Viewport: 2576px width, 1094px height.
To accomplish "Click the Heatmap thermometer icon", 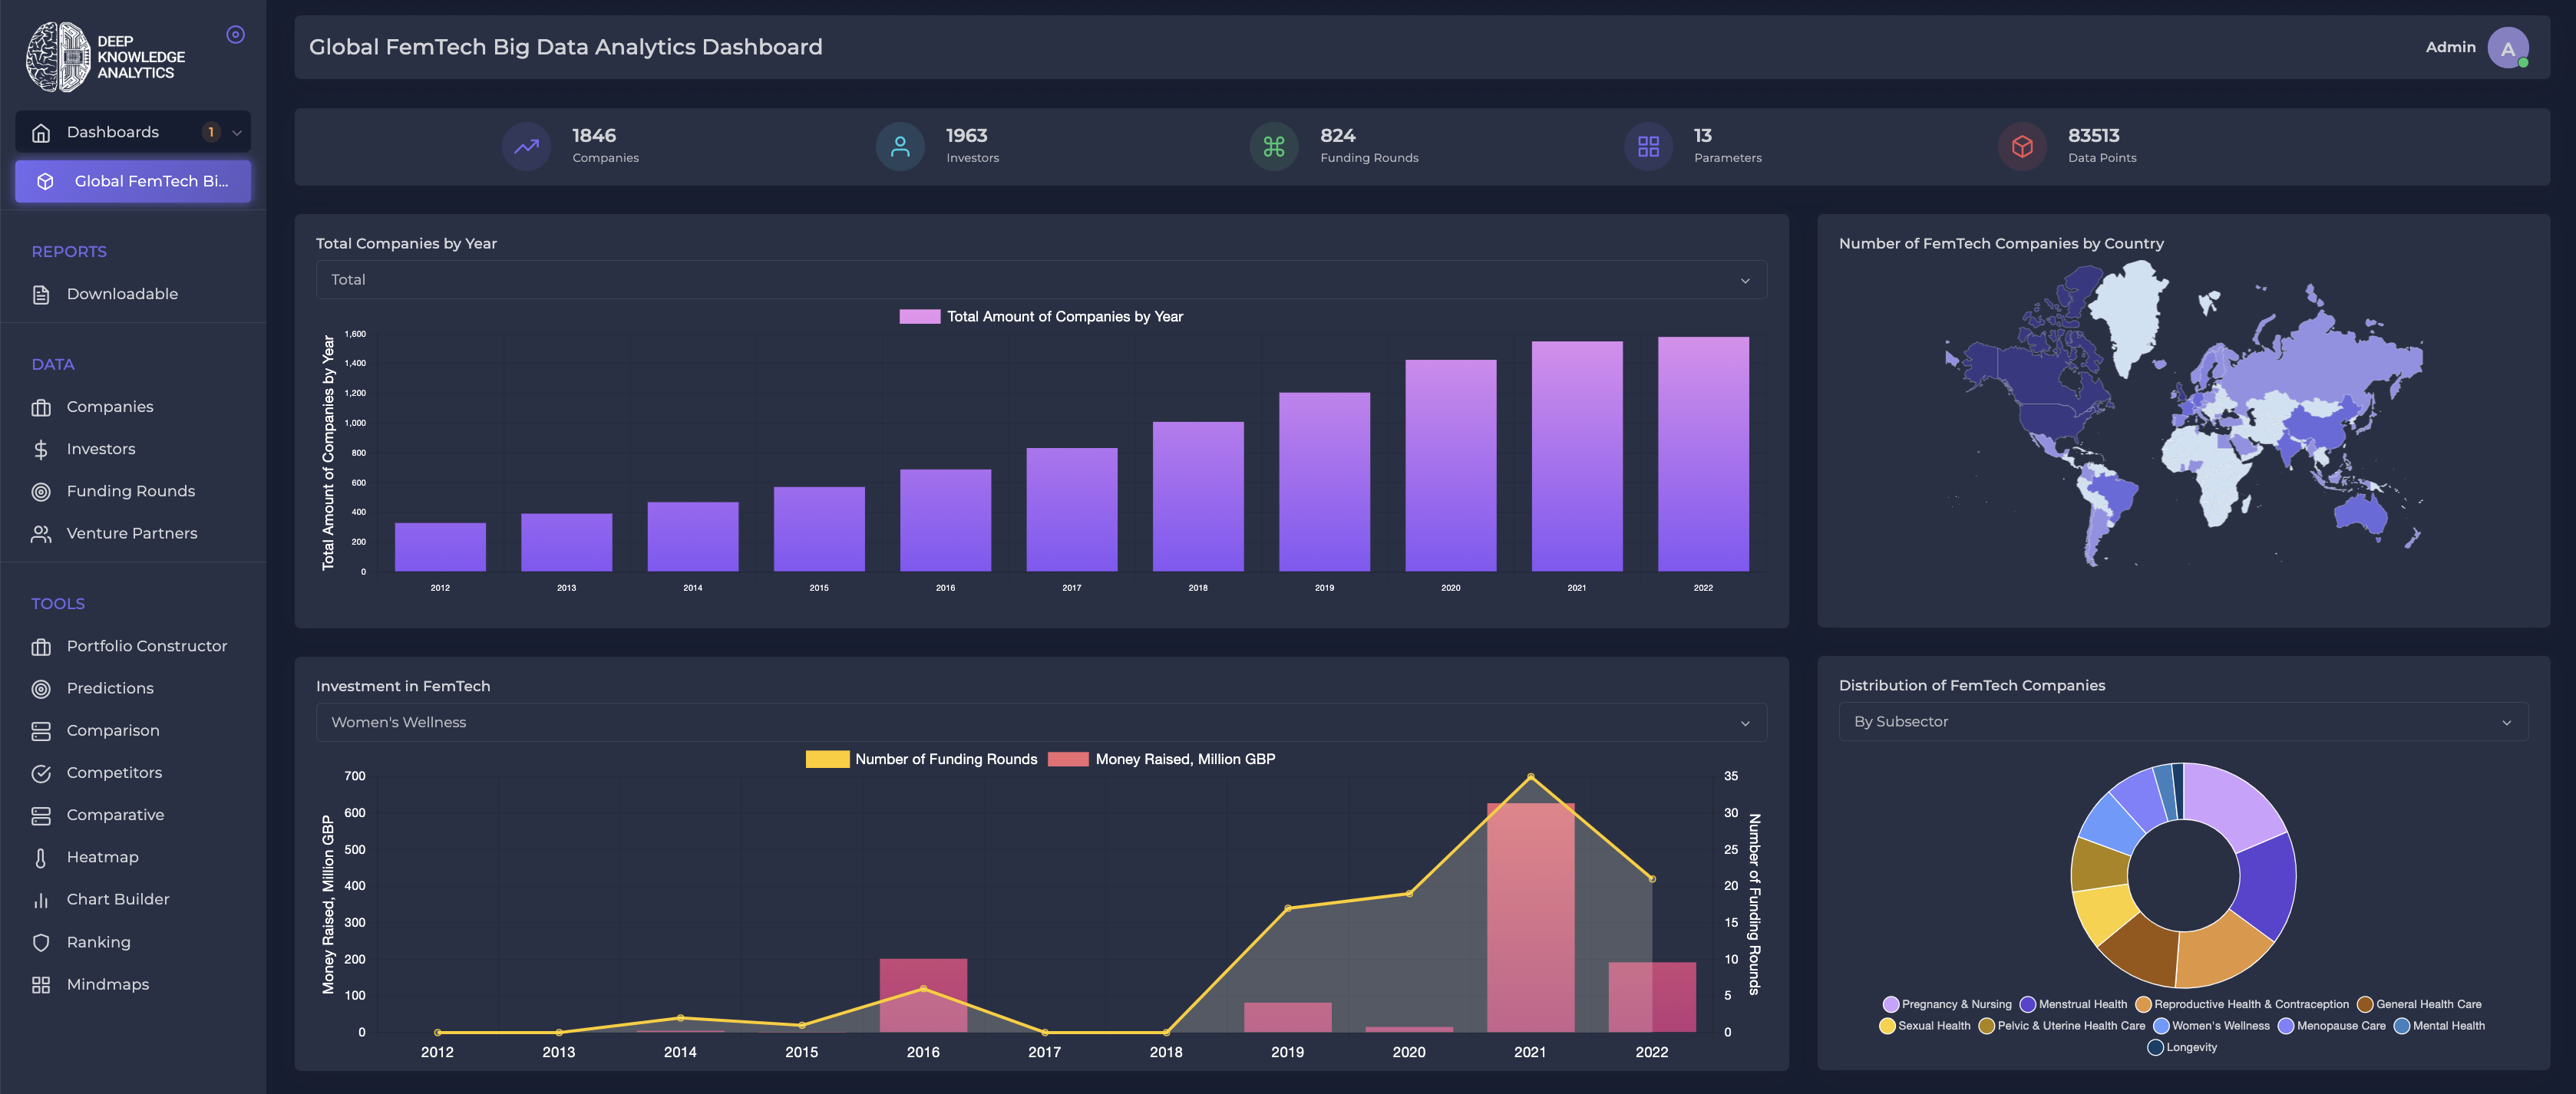I will tap(41, 858).
